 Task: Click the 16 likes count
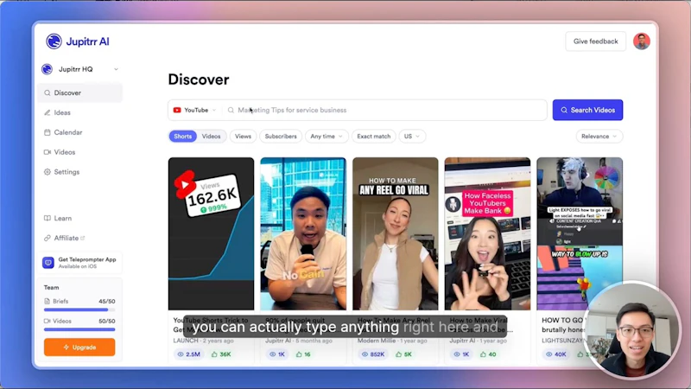point(303,354)
